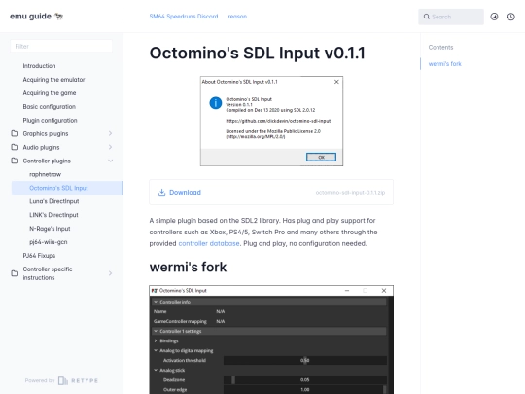
Task: Open Acquiring the emulator page
Action: click(x=53, y=80)
